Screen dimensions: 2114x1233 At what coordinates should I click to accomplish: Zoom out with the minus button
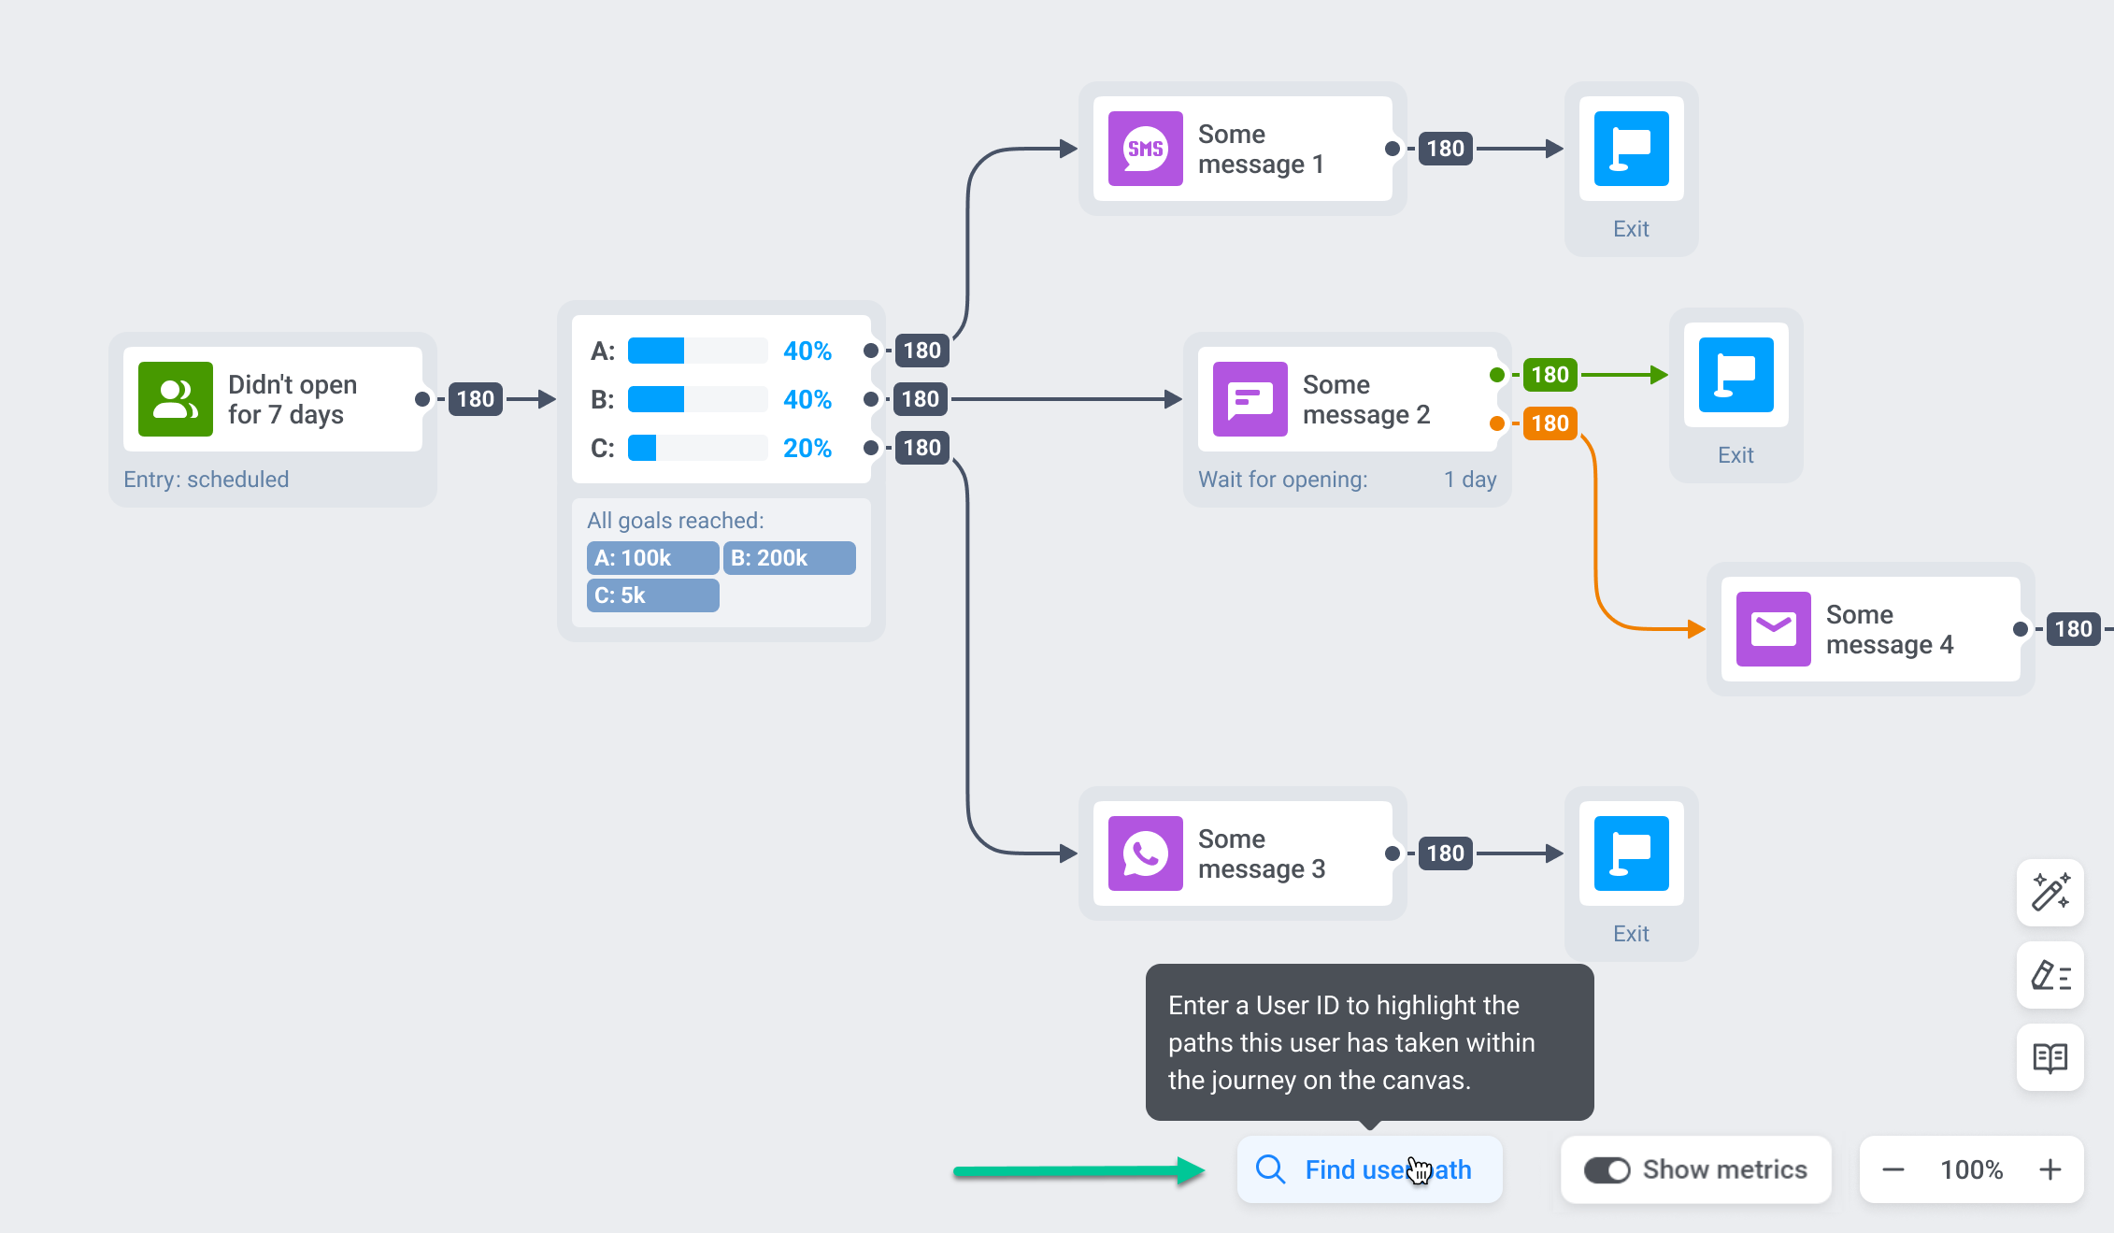(x=1893, y=1169)
